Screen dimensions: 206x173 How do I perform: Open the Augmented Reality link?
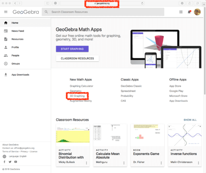pyautogui.click(x=81, y=101)
